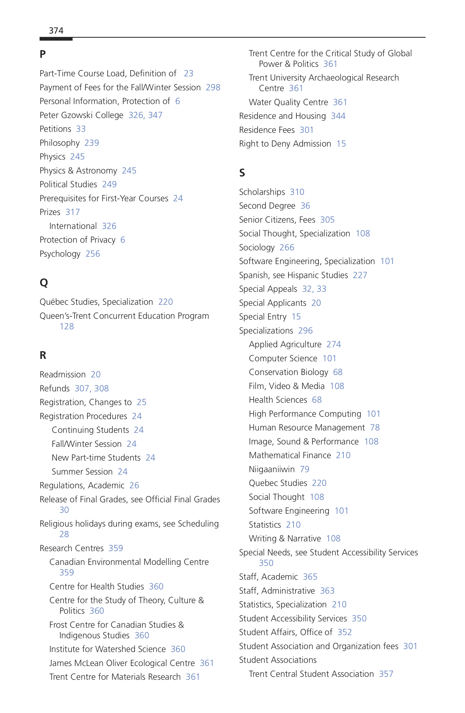
Task: Click Scholarships page 310 link
Action: tap(297, 192)
